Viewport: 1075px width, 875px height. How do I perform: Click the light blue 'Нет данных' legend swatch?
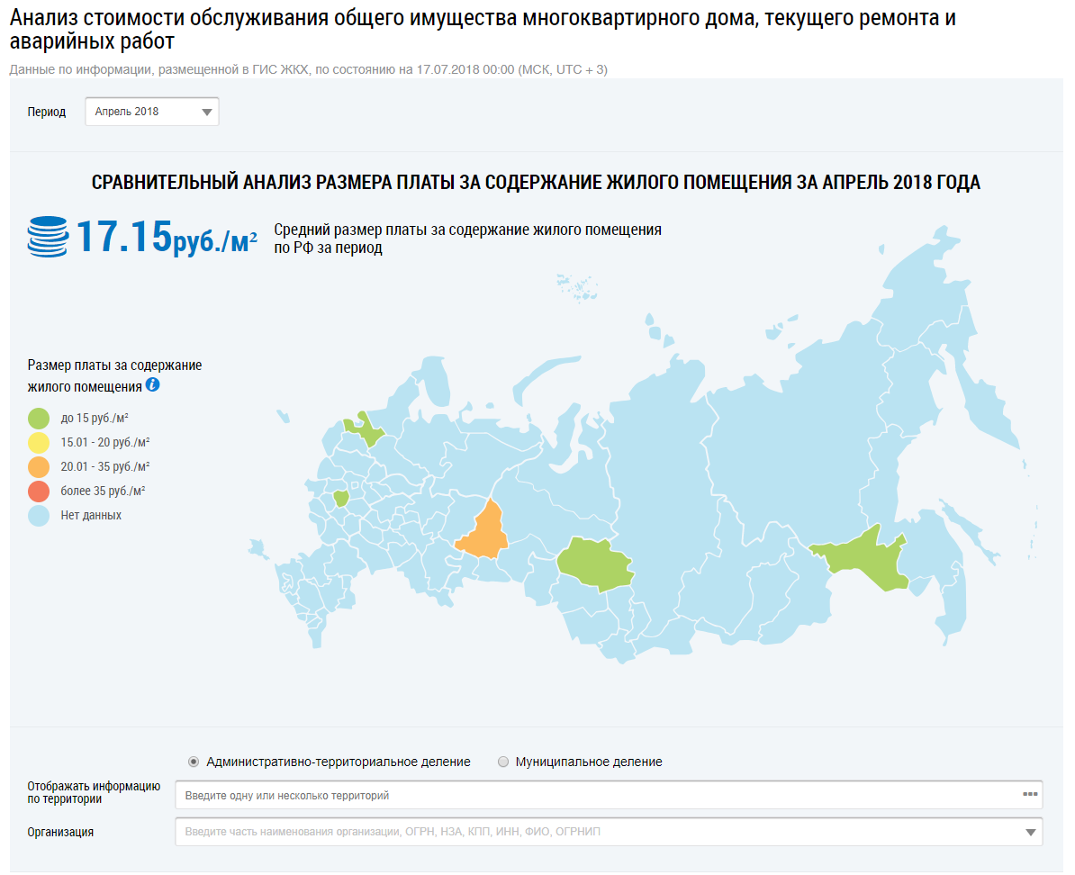pos(39,516)
